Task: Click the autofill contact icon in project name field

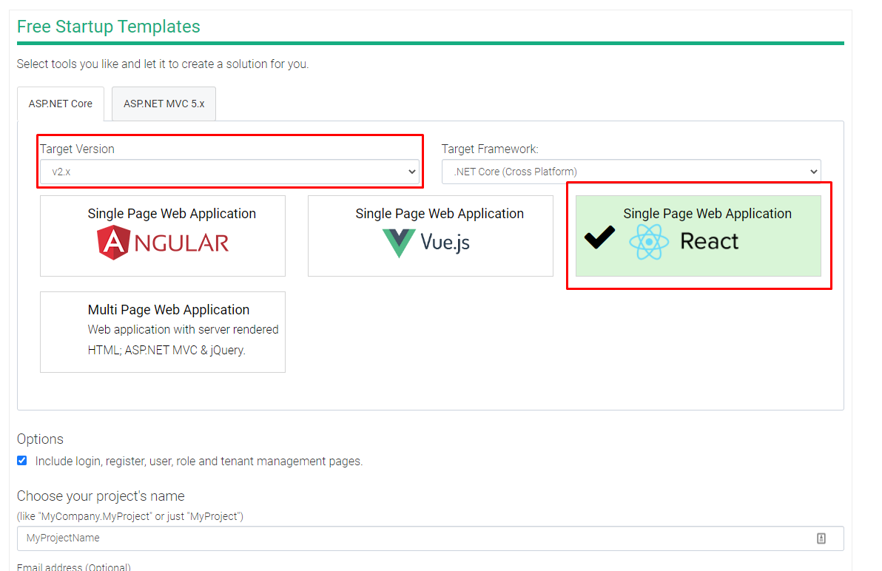Action: (x=821, y=538)
